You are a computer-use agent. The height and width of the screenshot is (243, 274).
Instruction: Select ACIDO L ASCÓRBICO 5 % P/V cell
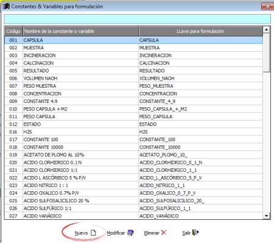pos(80,178)
